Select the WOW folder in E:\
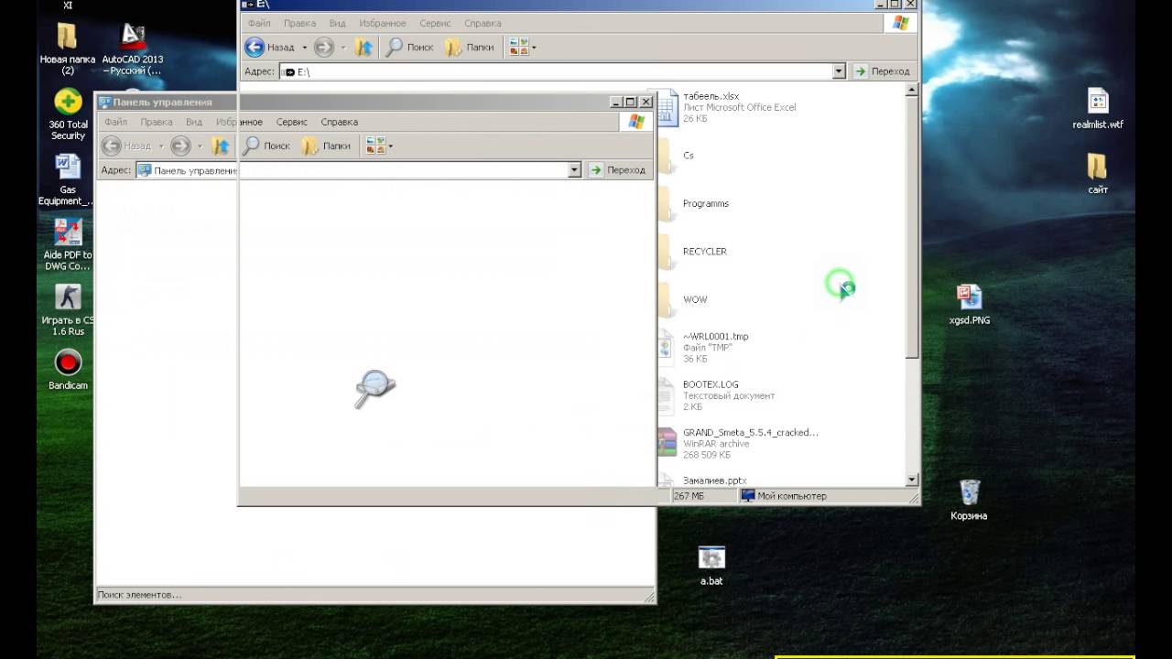The height and width of the screenshot is (659, 1172). coord(685,299)
